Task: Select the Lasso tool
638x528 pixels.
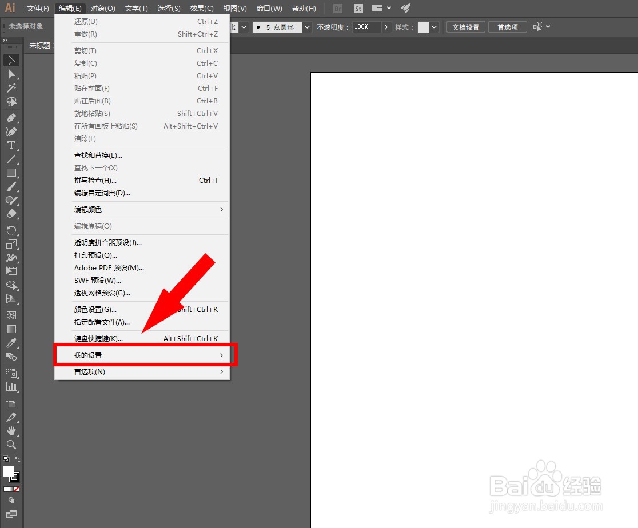Action: [11, 101]
